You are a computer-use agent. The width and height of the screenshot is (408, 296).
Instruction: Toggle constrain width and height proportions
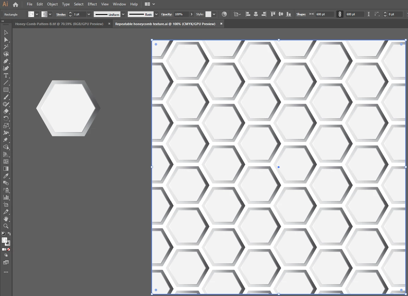point(340,14)
